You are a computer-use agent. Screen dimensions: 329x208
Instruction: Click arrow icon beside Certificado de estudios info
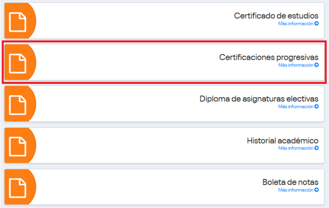coord(317,24)
